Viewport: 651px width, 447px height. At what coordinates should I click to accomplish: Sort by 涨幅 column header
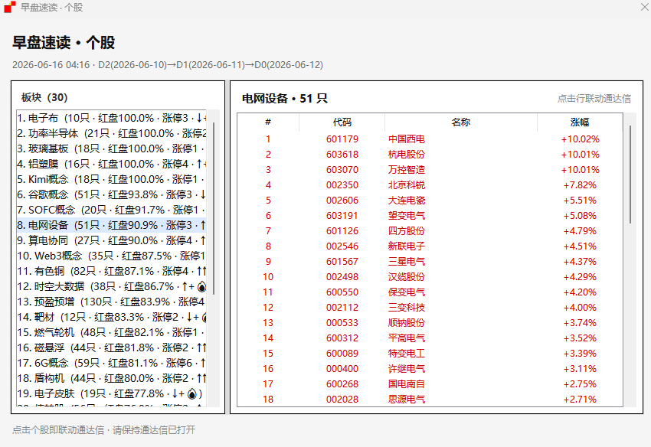[580, 122]
